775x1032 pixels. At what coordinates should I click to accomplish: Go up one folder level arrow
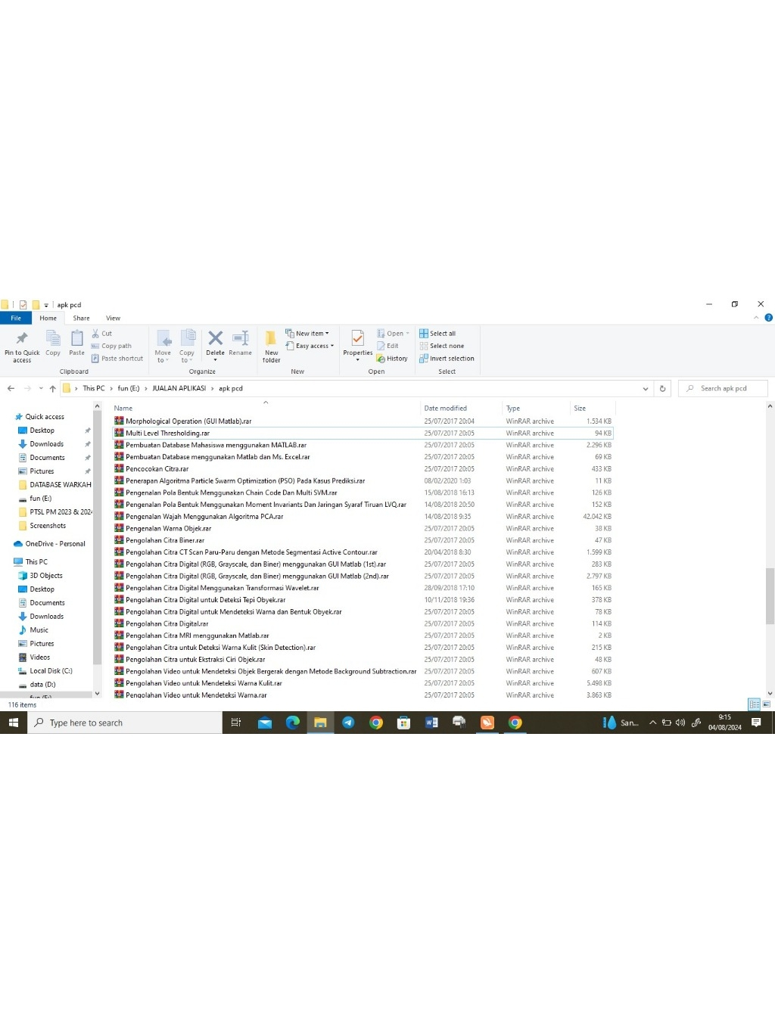[52, 388]
